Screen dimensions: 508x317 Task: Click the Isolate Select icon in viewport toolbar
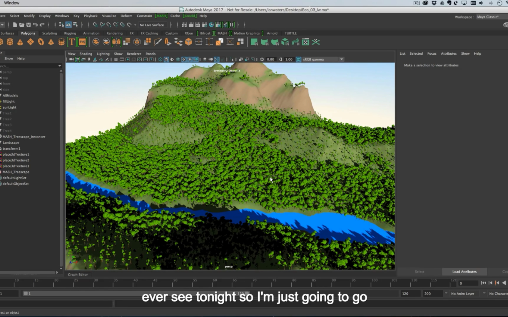coord(232,59)
